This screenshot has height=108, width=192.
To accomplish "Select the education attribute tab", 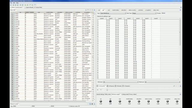I will click(123, 10).
